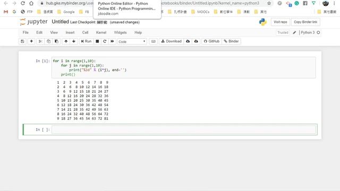Open the MOOCs bookmarks folder
This screenshot has width=340, height=191.
200,12
